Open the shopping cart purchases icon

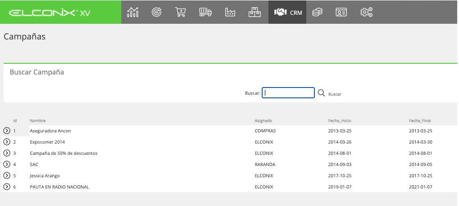point(181,12)
